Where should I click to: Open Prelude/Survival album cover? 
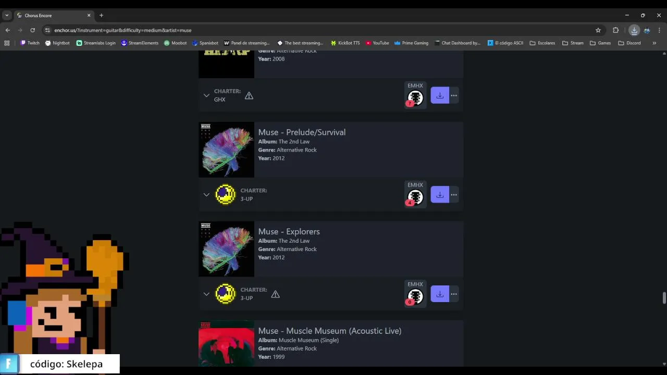click(x=226, y=150)
